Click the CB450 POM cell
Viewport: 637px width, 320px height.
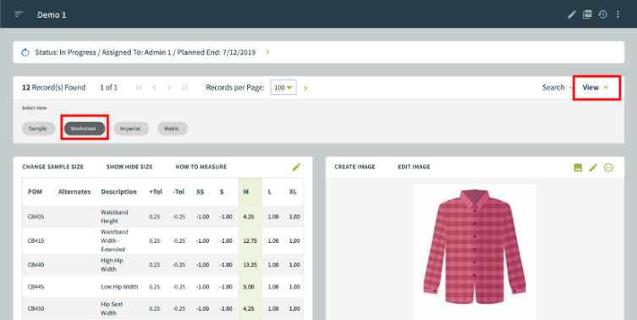tap(36, 309)
